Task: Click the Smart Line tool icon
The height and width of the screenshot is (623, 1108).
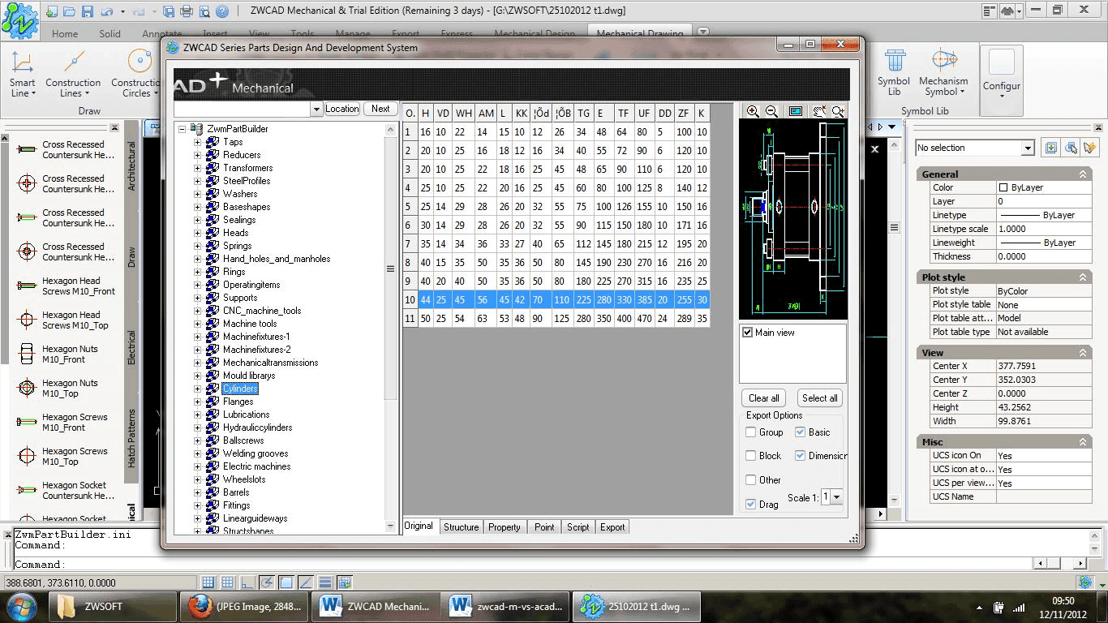Action: pyautogui.click(x=22, y=62)
